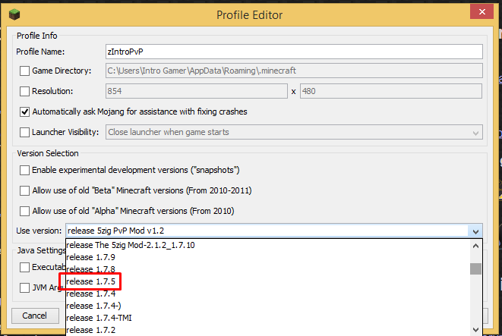Viewport: 502px width, 336px height.
Task: Enable experimental development snapshots checkbox
Action: (24, 170)
